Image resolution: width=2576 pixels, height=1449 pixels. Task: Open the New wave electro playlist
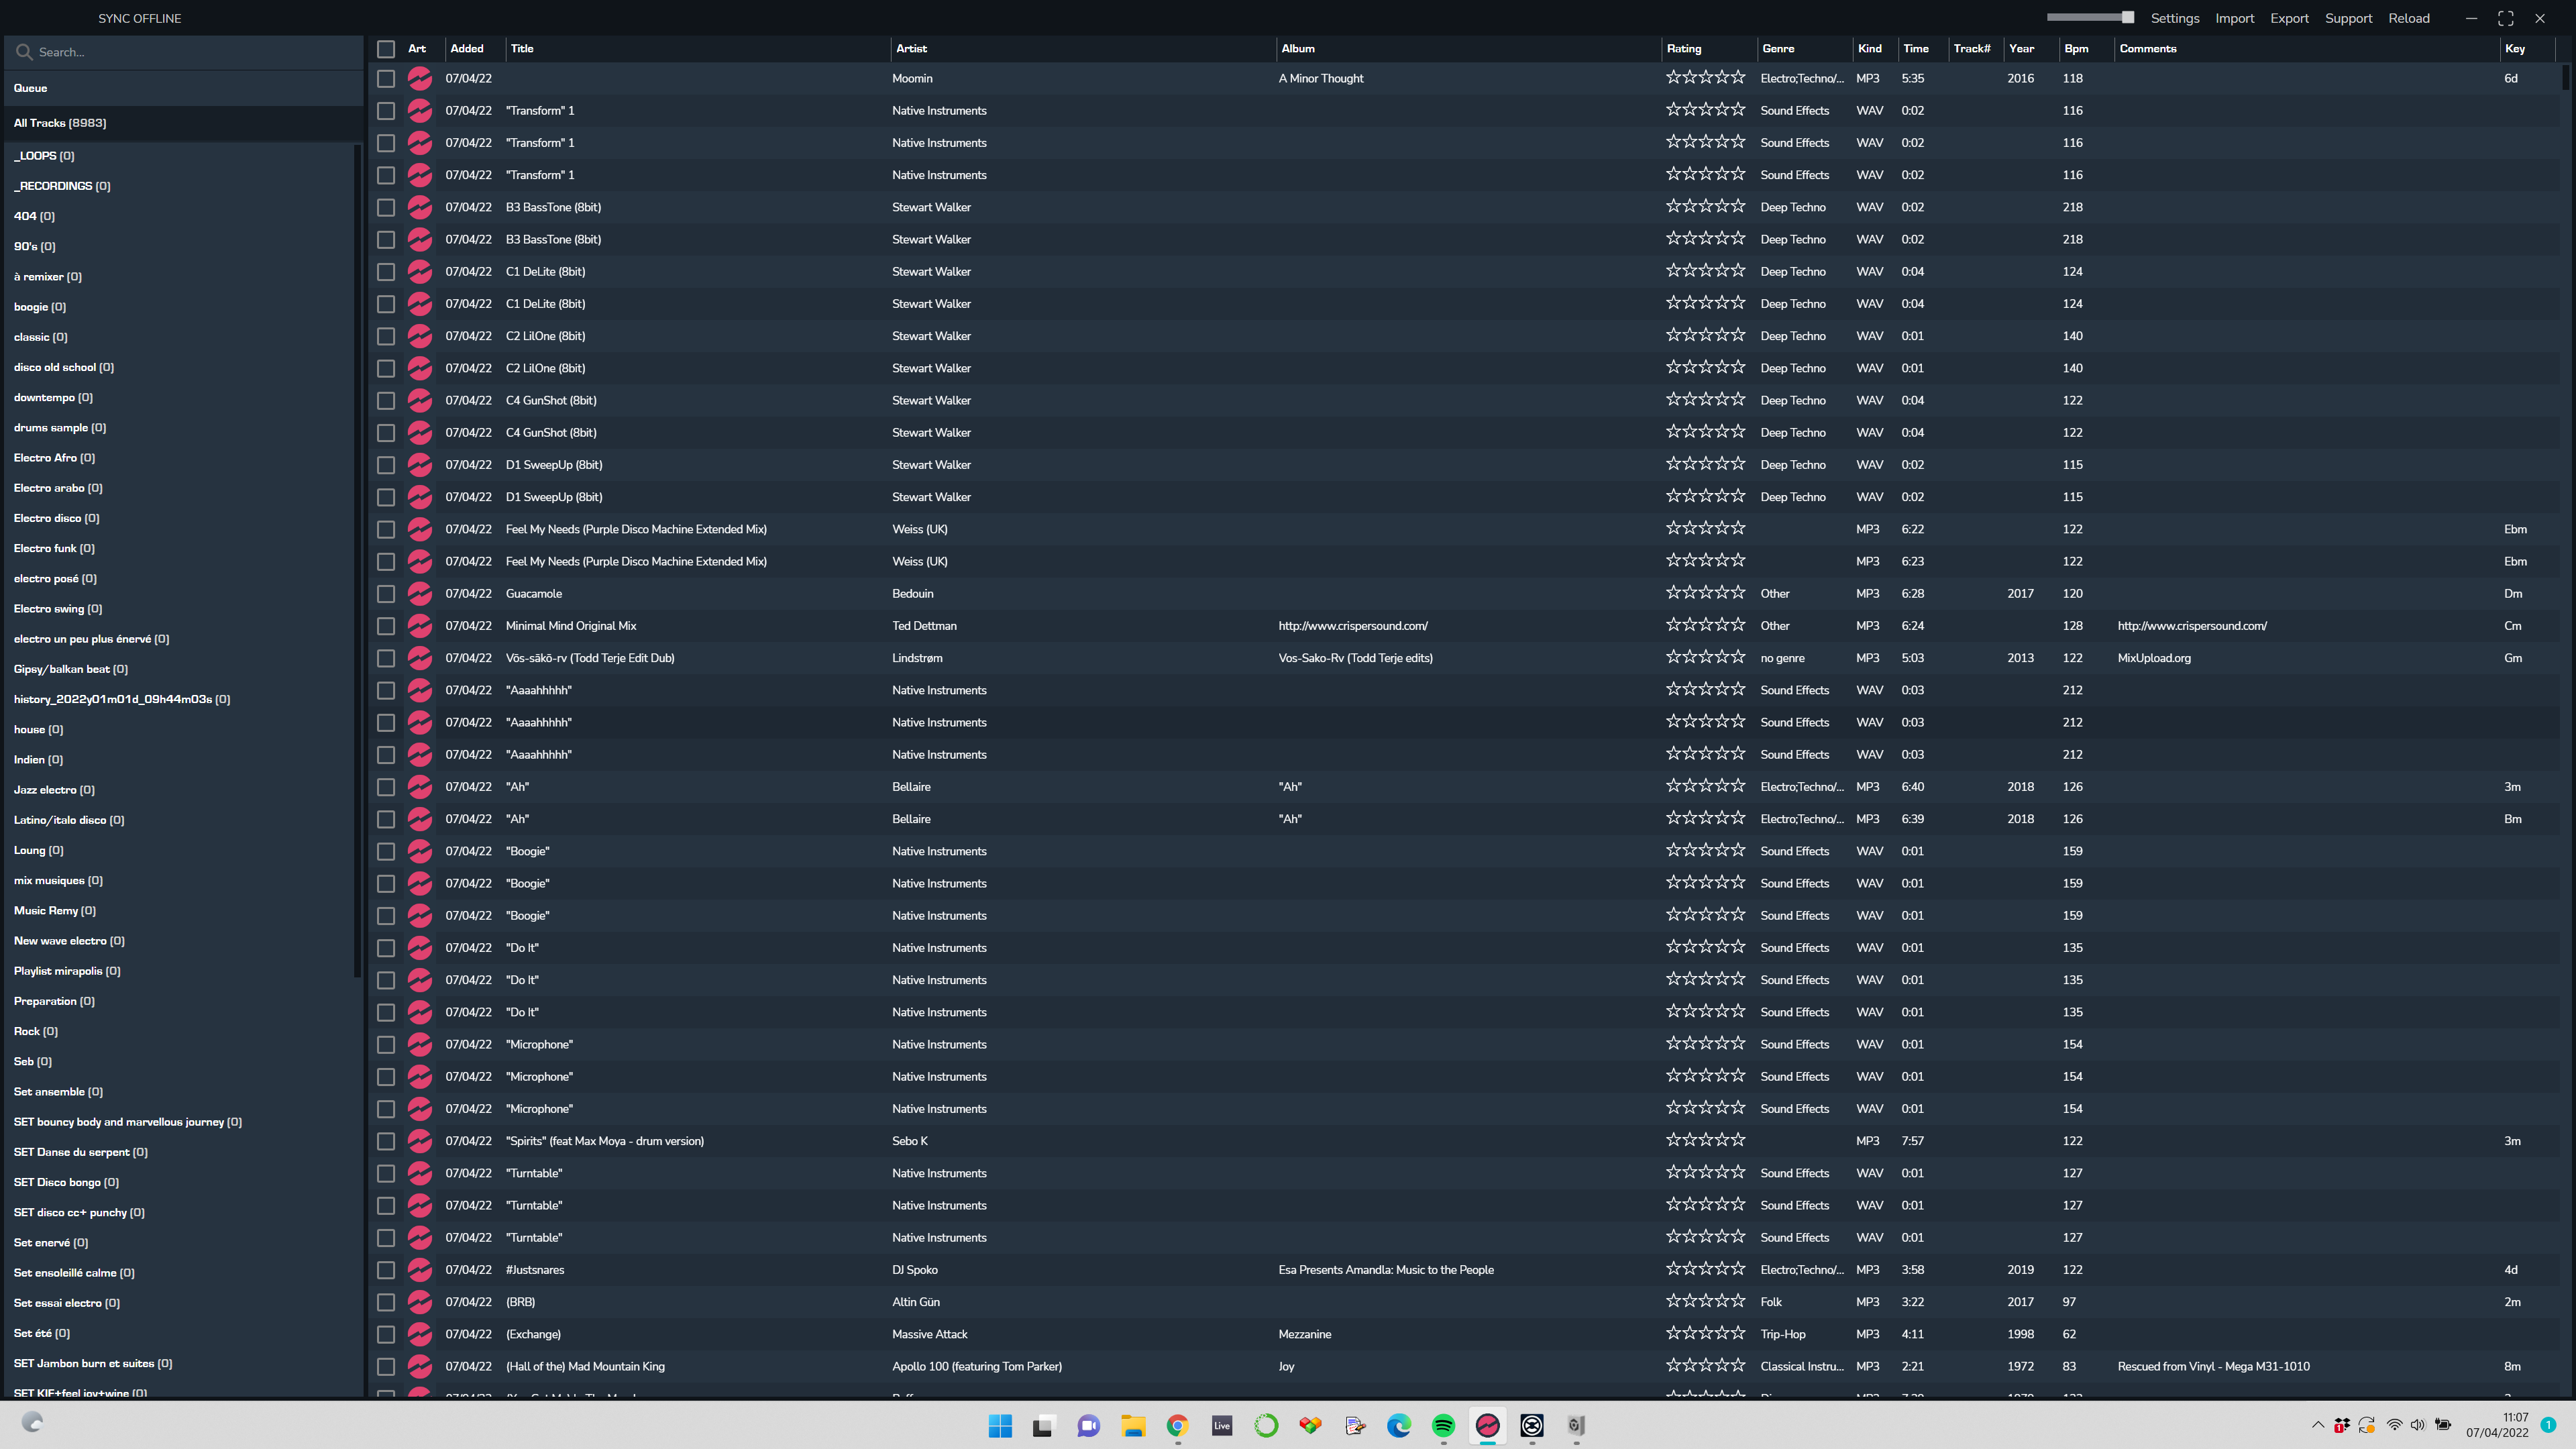69,941
